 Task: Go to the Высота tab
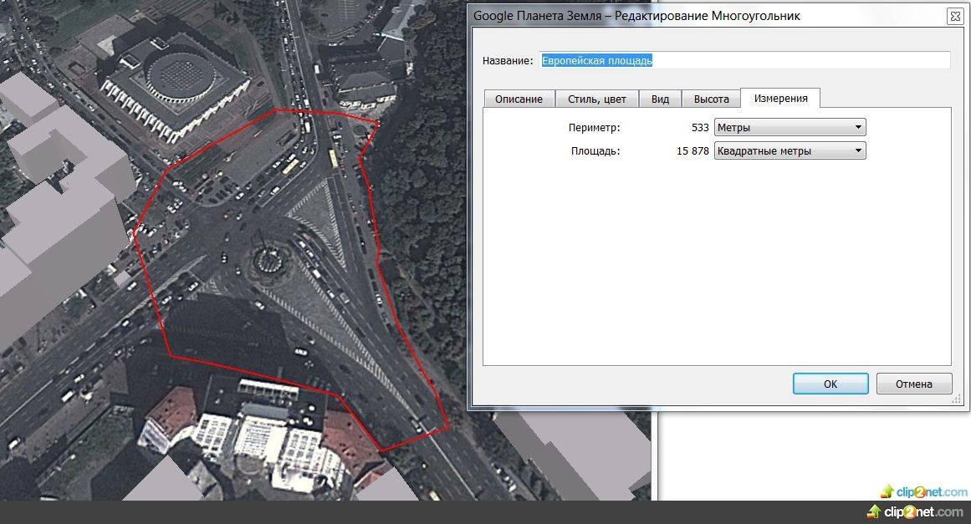711,99
